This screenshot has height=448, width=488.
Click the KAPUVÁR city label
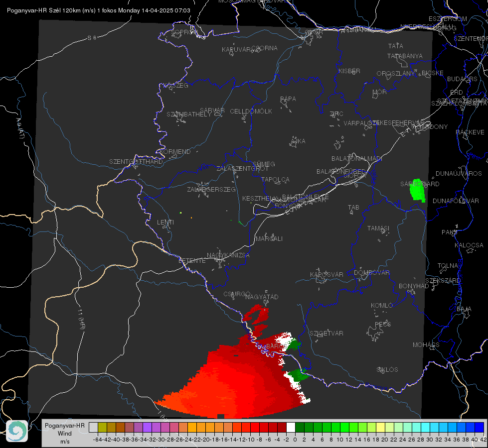click(236, 50)
